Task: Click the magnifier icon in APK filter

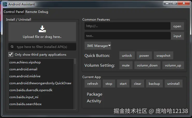Action: (x=12, y=47)
